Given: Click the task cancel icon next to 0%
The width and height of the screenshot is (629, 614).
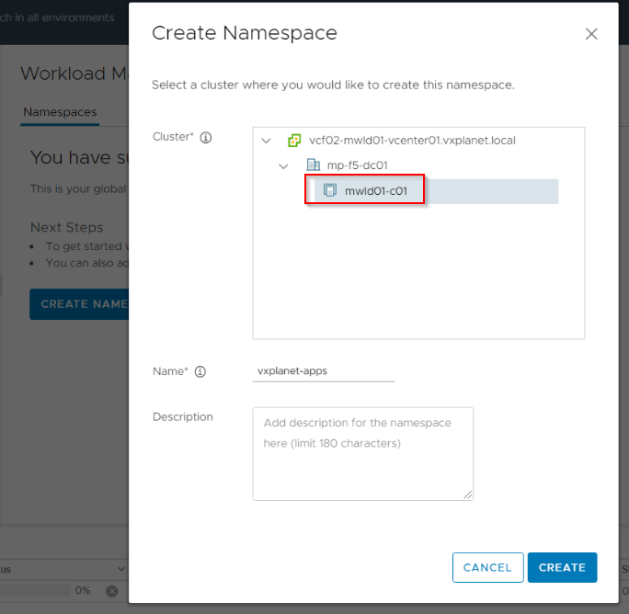Looking at the screenshot, I should point(112,591).
